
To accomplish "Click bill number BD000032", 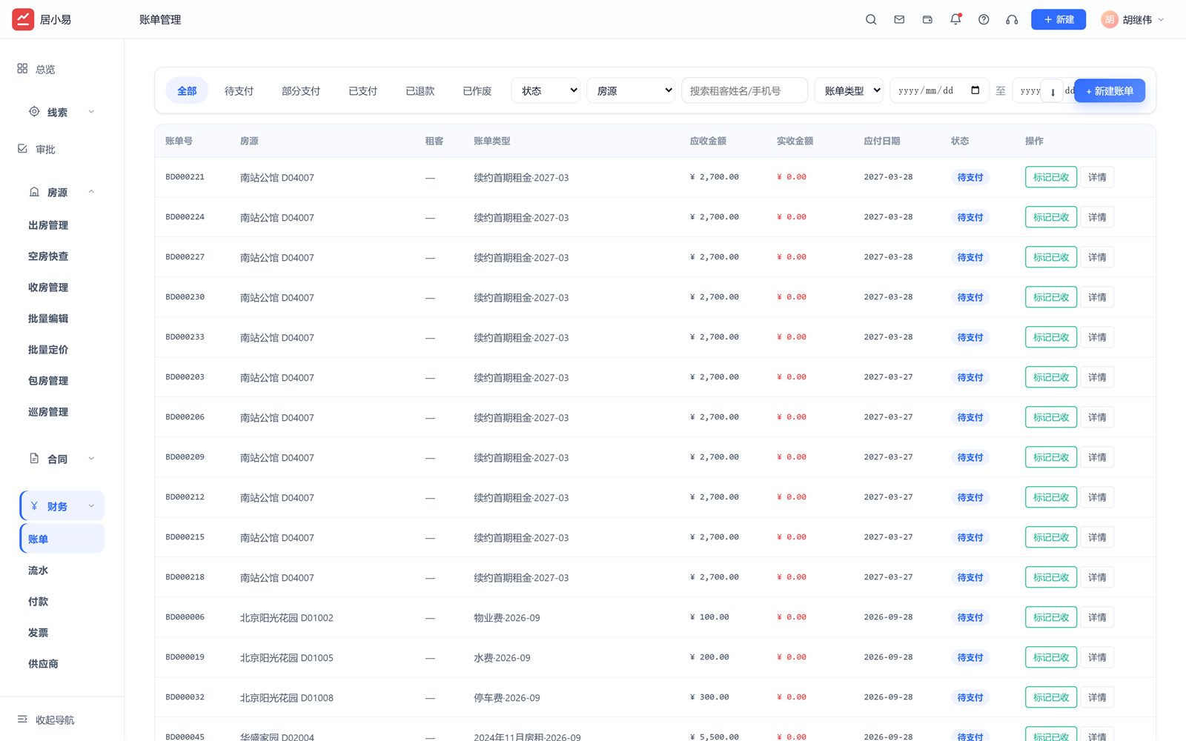I will click(185, 697).
